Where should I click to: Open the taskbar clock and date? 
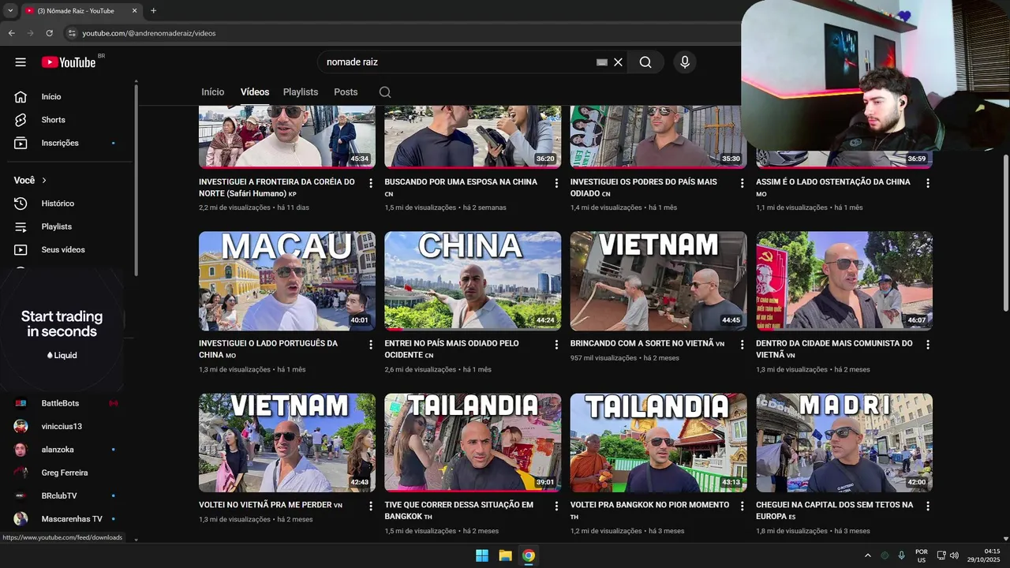985,555
